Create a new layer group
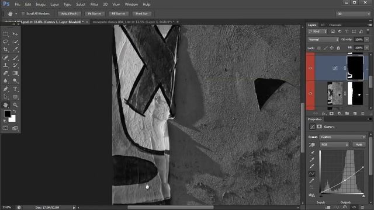Image resolution: width=374 pixels, height=210 pixels. [x=347, y=114]
